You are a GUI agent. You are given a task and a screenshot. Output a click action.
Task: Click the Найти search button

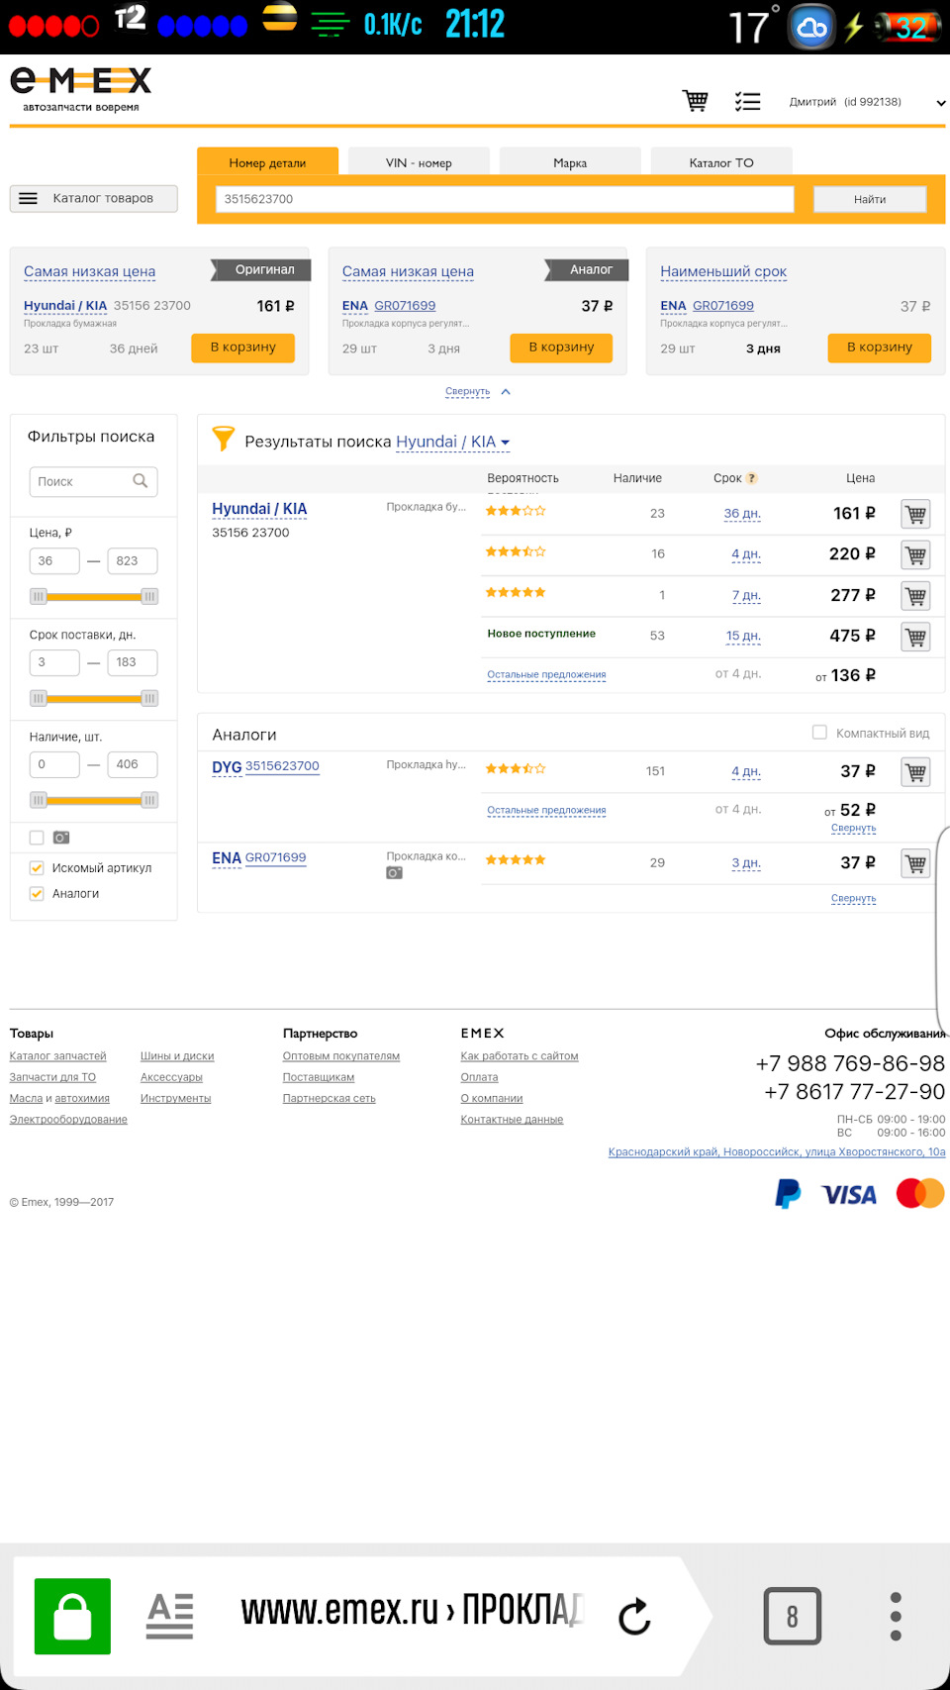[870, 199]
